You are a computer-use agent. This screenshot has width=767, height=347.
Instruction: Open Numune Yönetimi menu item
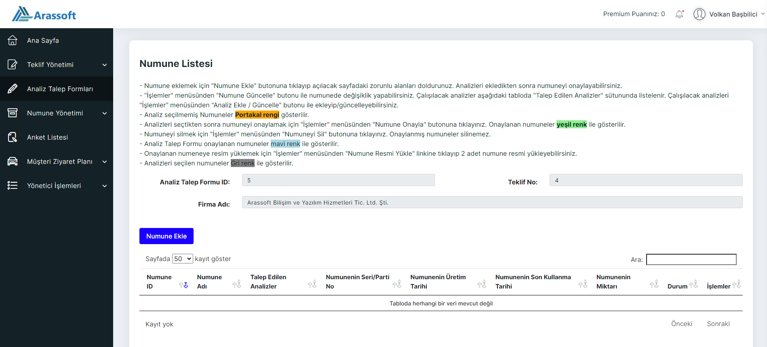[x=57, y=113]
